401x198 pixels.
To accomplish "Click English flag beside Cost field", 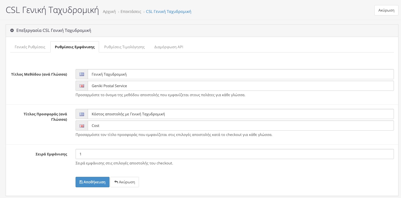I will (x=82, y=126).
